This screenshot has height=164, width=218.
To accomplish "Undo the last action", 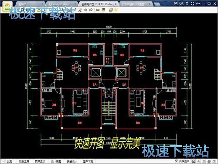I will click(x=85, y=10).
